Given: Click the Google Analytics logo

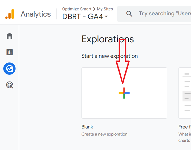Looking at the screenshot, I should [10, 14].
